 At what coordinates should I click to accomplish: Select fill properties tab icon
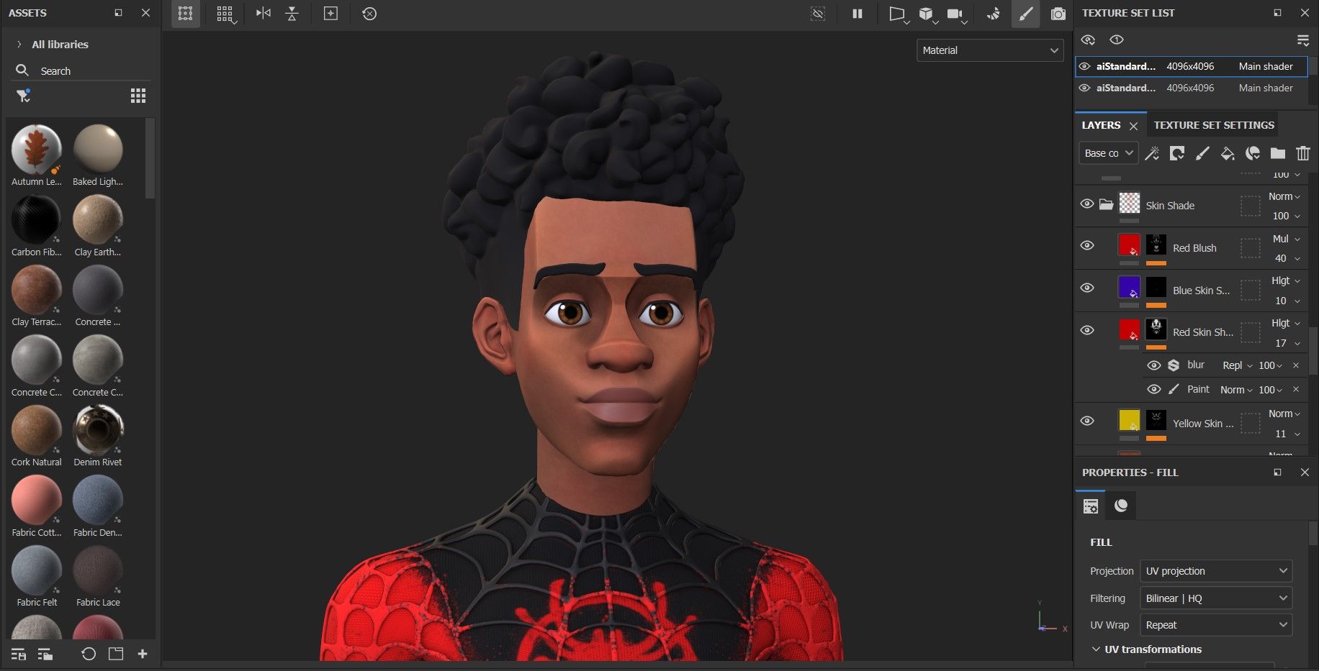coord(1091,506)
